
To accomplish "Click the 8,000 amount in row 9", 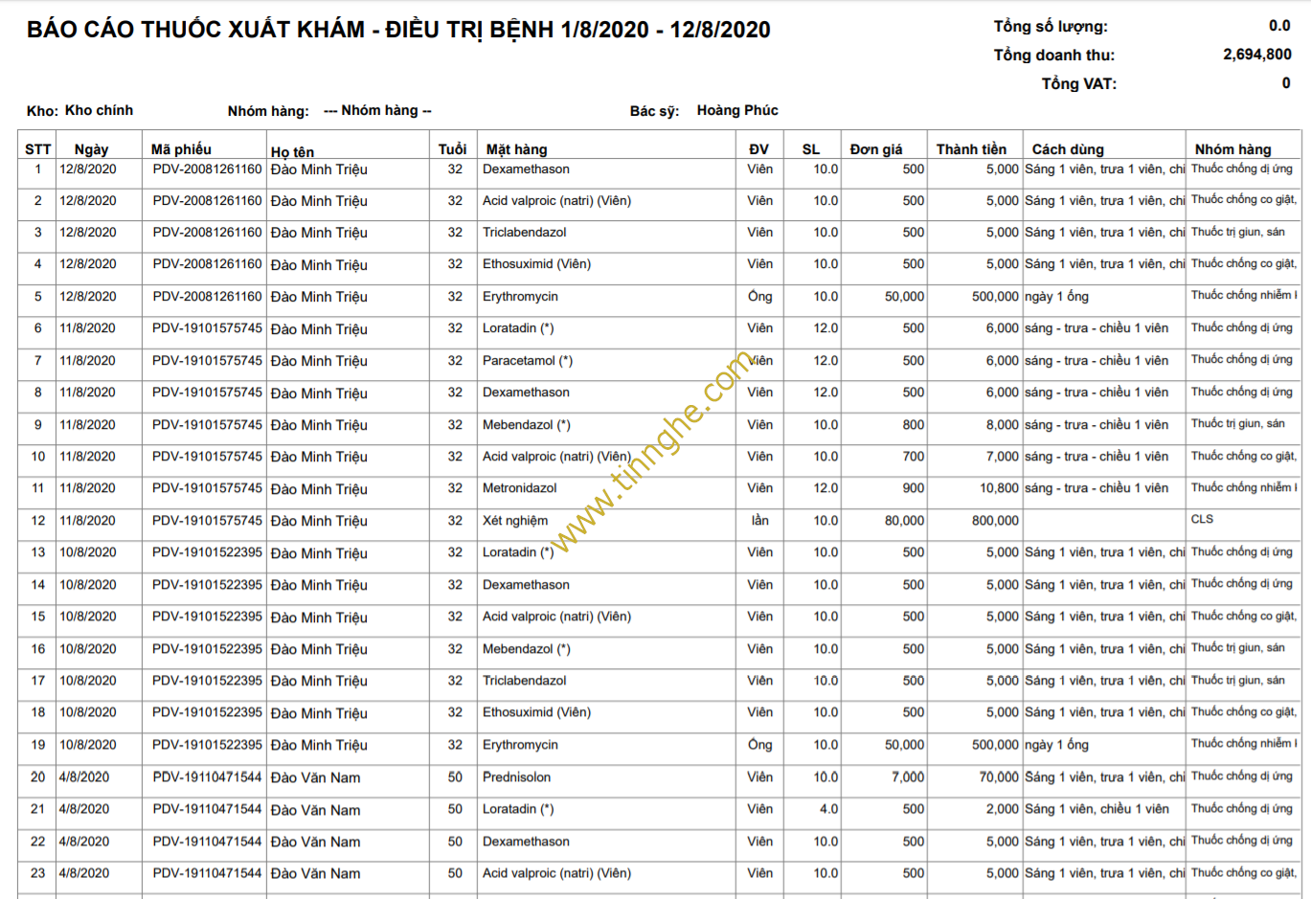I will (x=1003, y=425).
